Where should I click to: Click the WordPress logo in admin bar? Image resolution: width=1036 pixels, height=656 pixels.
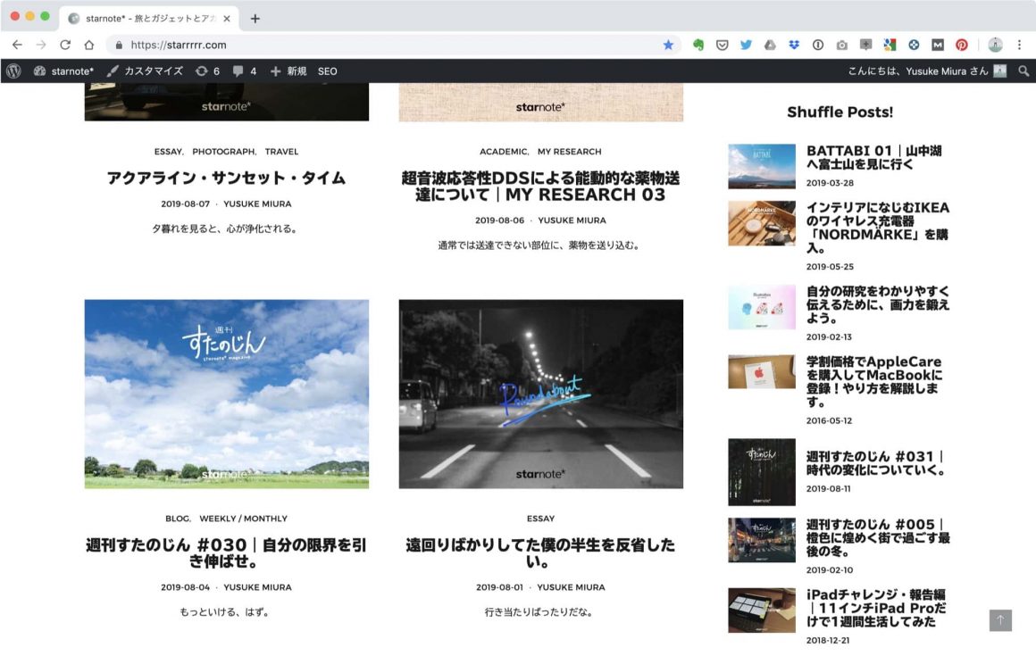tap(13, 71)
